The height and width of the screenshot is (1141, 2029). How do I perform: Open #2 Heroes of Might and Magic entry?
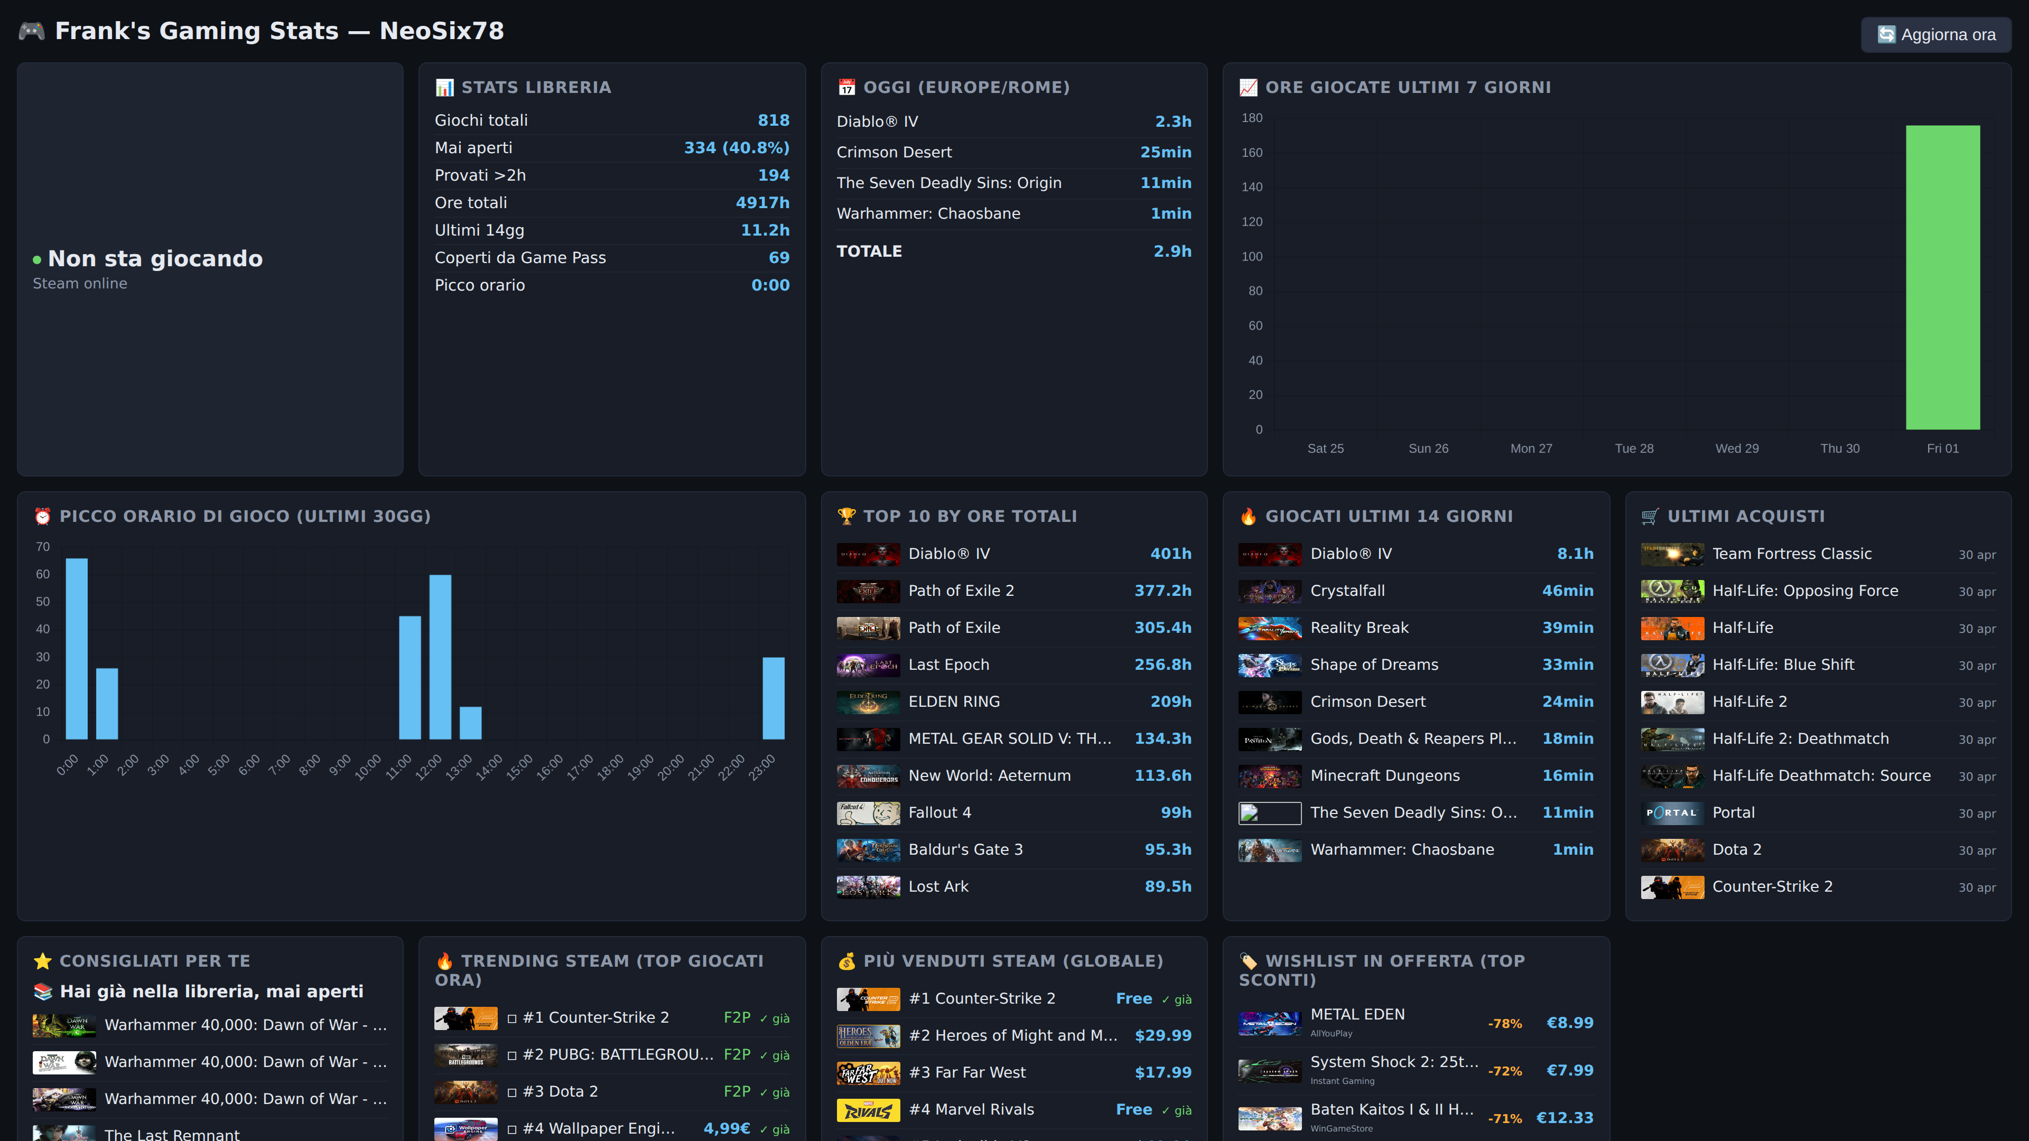point(1014,1036)
